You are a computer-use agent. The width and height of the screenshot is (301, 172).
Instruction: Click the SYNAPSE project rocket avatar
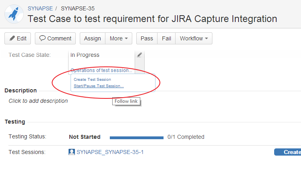coord(14,14)
